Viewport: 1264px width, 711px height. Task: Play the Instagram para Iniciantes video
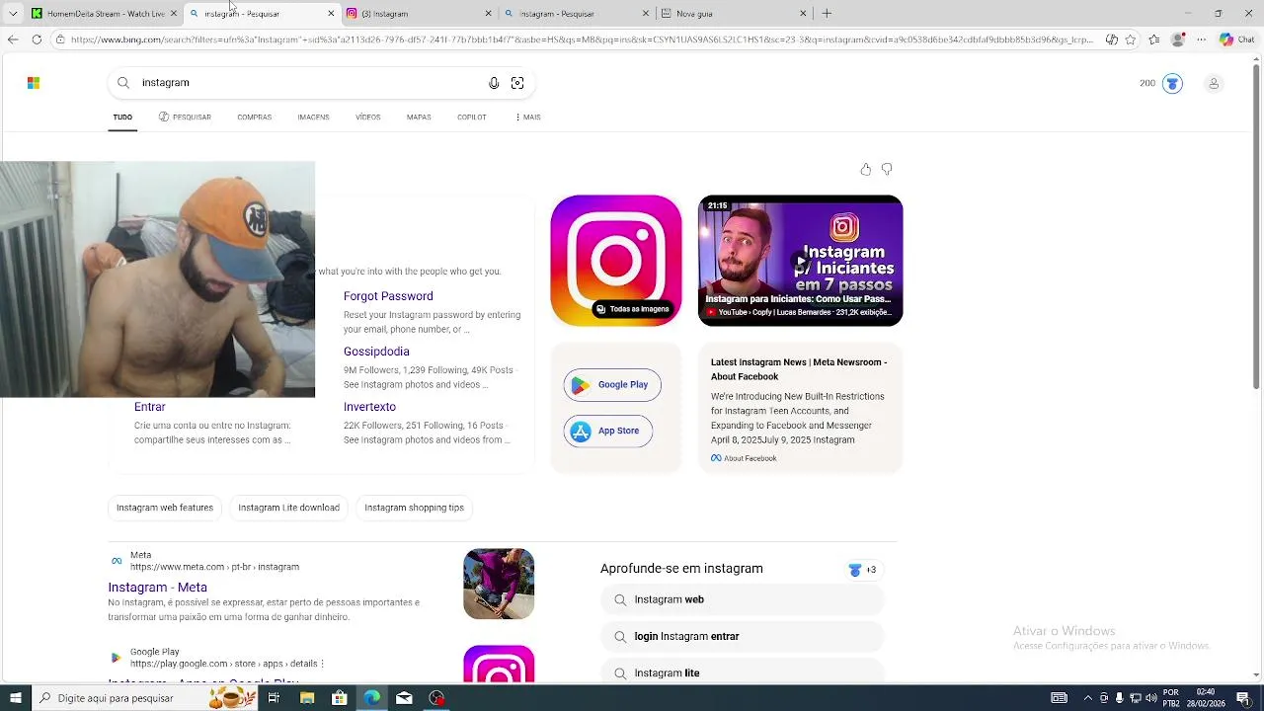click(801, 261)
